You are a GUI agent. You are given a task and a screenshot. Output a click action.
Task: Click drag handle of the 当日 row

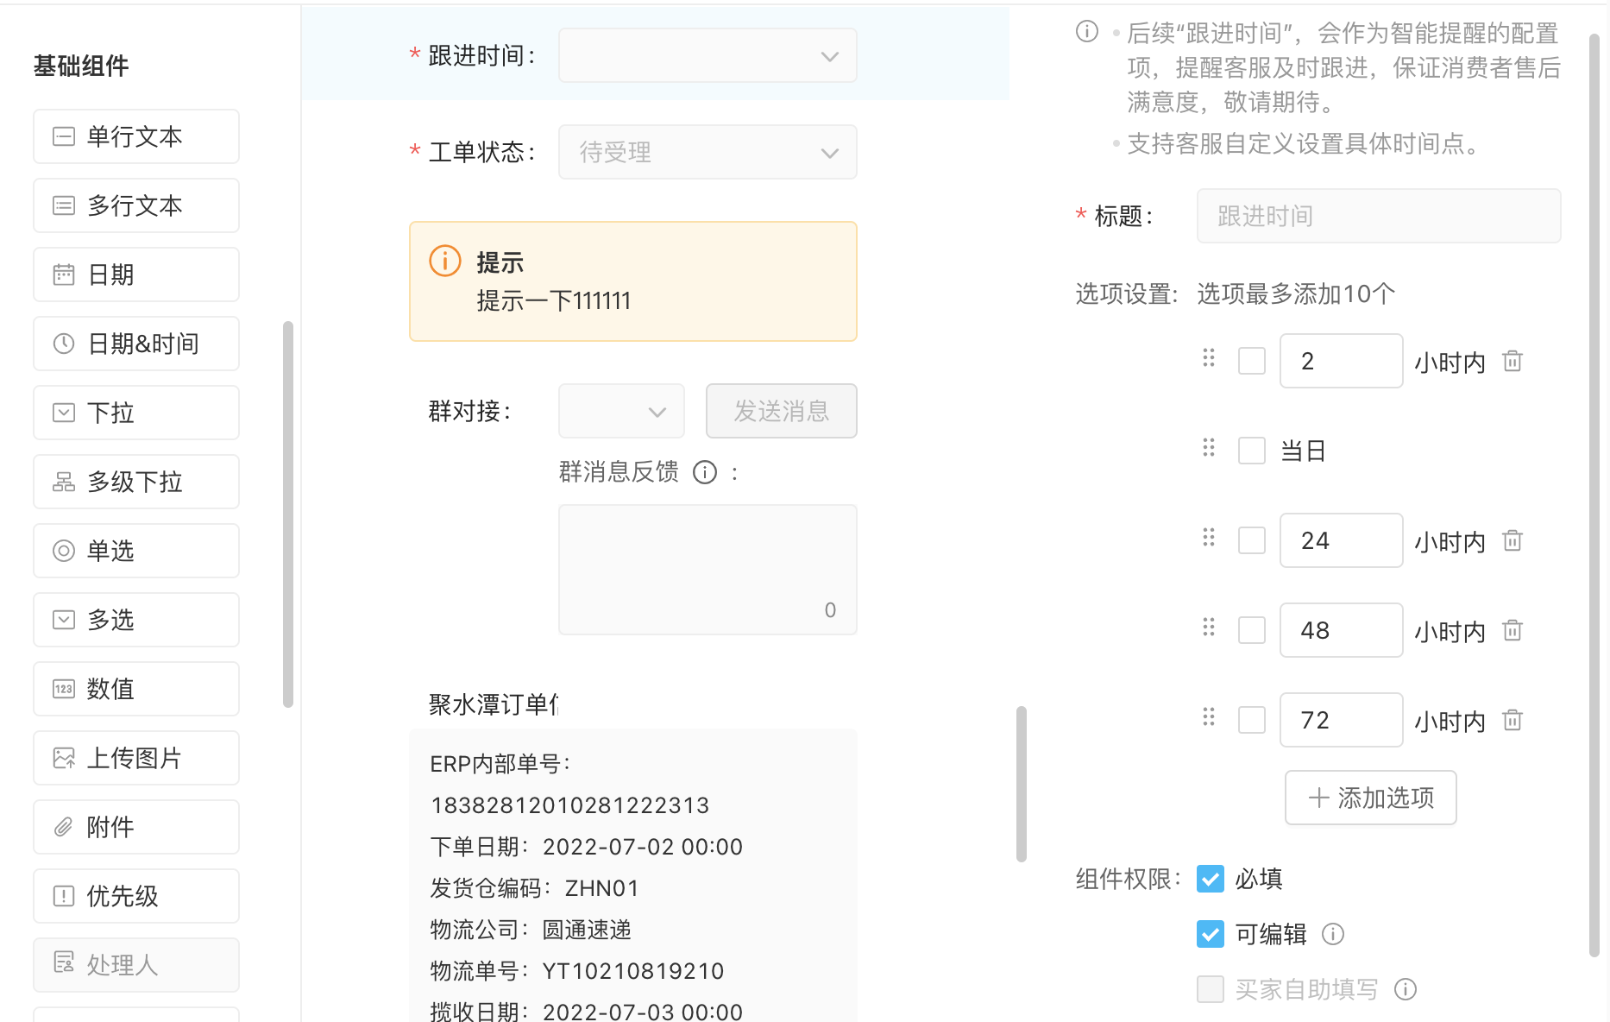coord(1209,448)
